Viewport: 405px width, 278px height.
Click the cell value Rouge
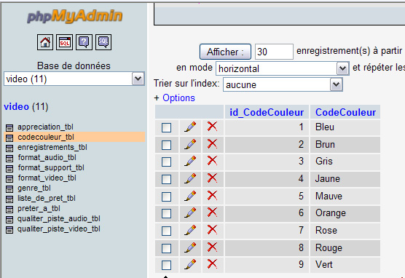pyautogui.click(x=329, y=248)
